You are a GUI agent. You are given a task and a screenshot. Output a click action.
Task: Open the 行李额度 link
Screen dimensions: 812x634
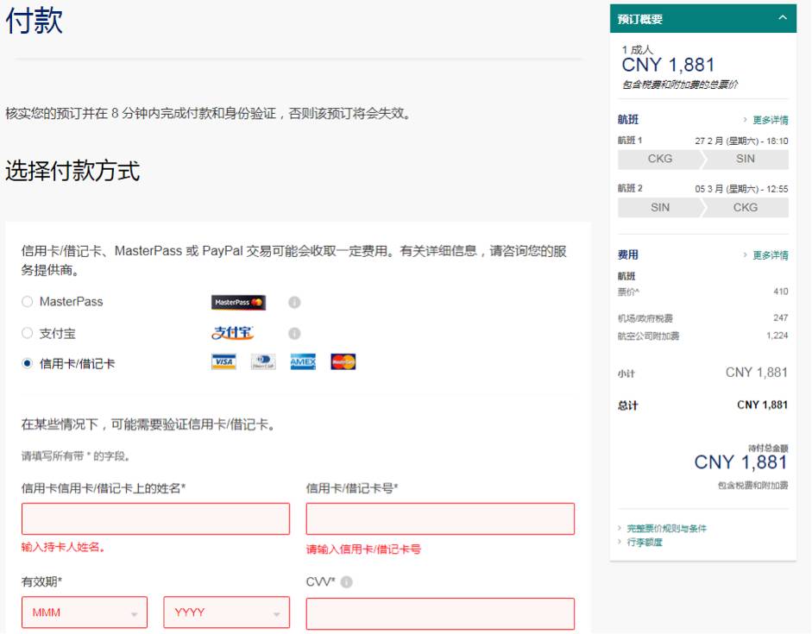click(x=645, y=543)
